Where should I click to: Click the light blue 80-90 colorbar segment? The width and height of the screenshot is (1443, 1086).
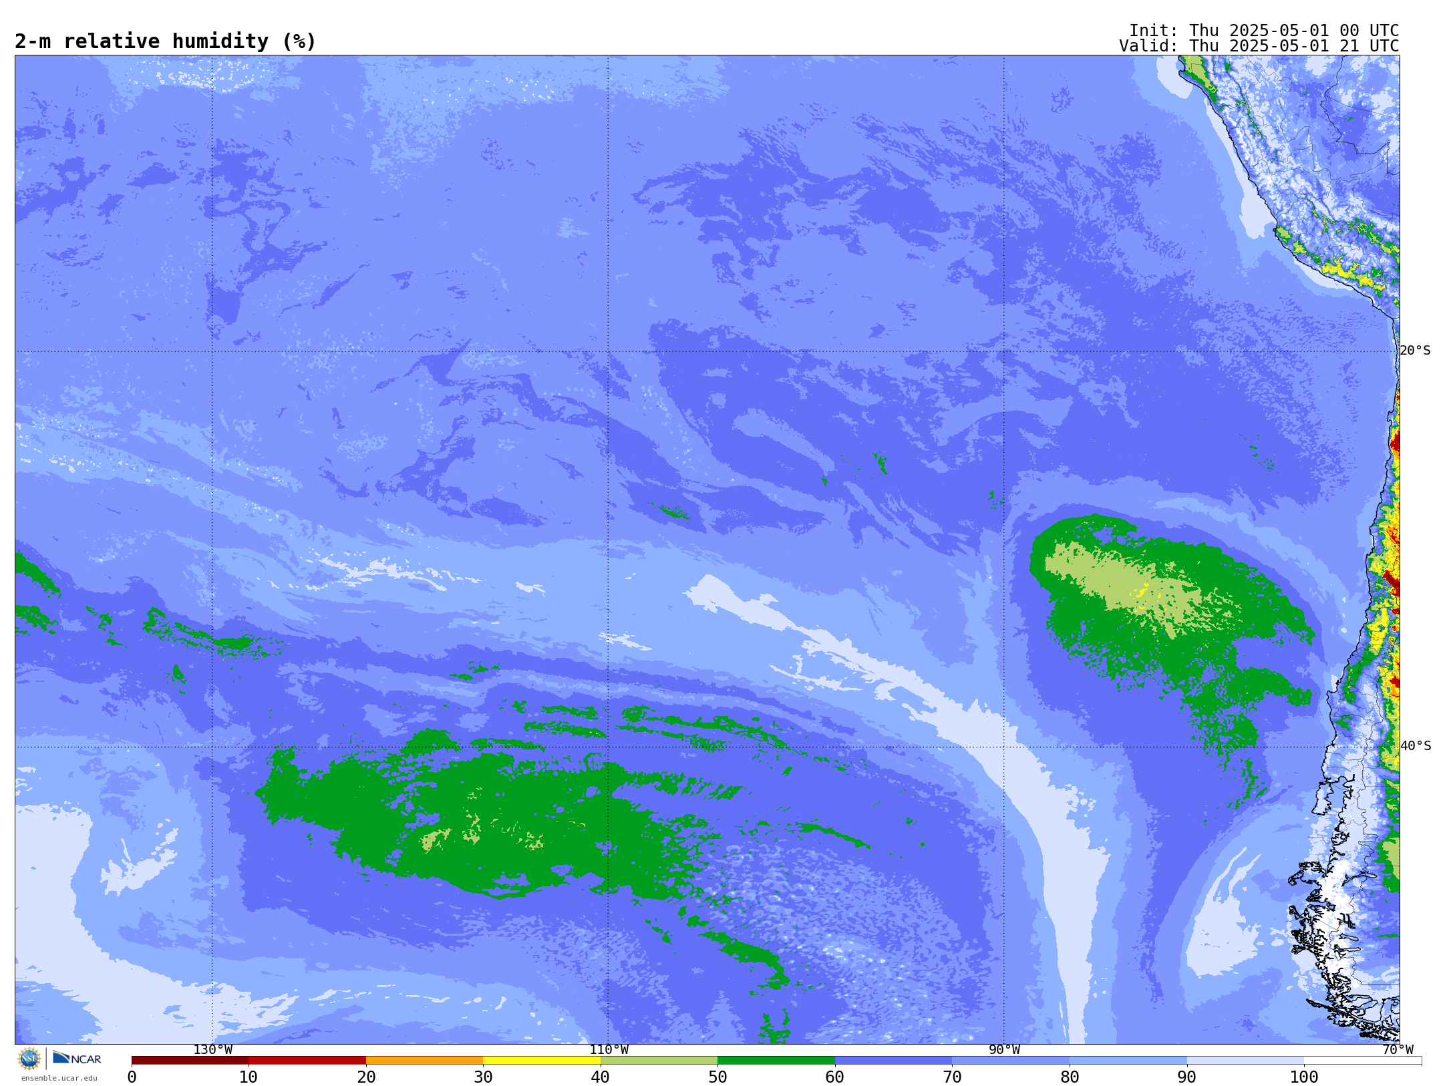point(1128,1061)
